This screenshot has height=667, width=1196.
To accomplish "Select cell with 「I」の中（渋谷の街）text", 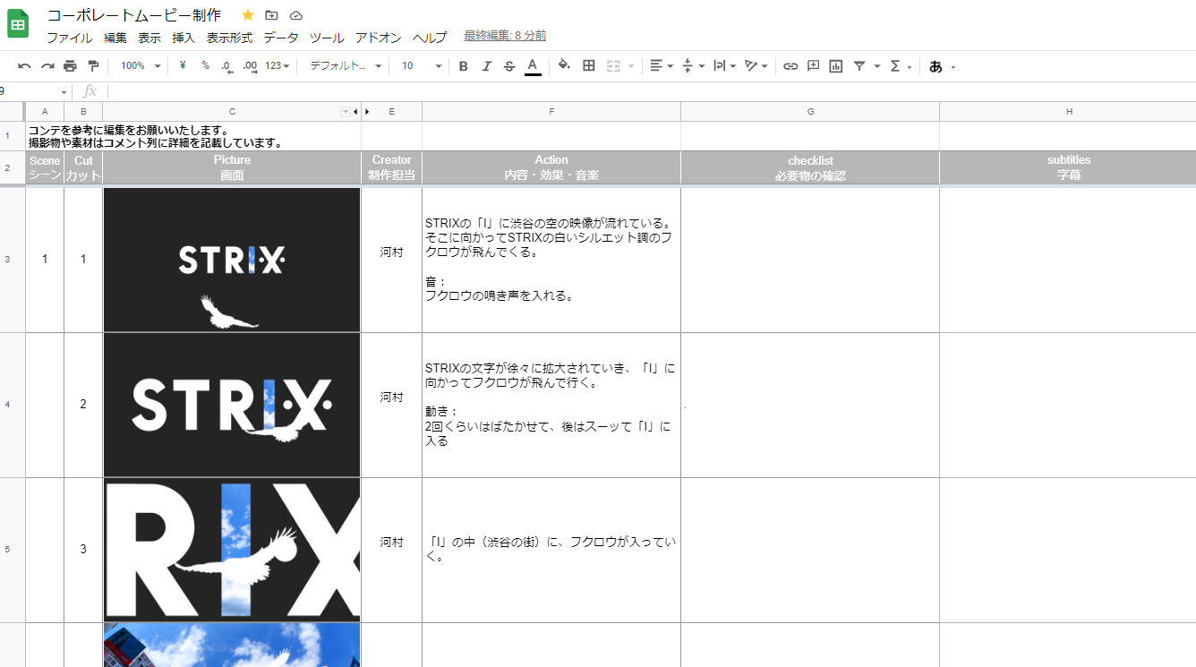I will 551,550.
